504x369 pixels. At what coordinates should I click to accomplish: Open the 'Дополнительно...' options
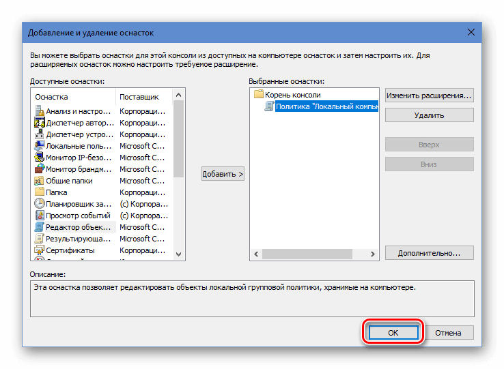tap(429, 253)
